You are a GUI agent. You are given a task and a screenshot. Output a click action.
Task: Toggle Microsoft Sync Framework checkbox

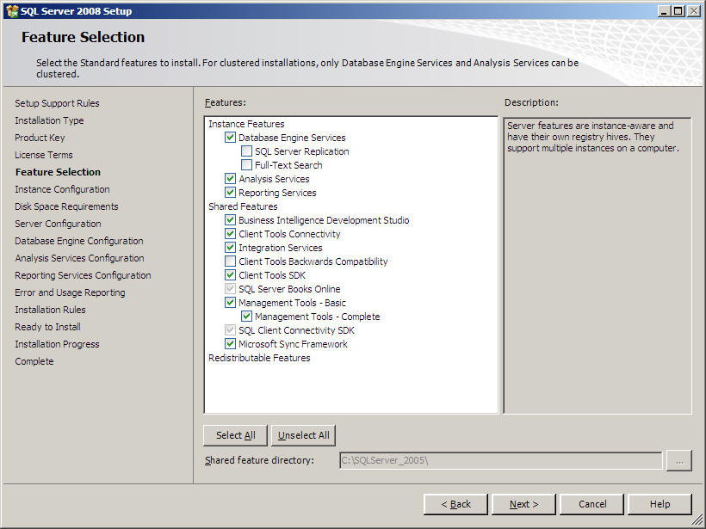point(230,344)
